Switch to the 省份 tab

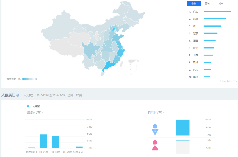coord(194,4)
